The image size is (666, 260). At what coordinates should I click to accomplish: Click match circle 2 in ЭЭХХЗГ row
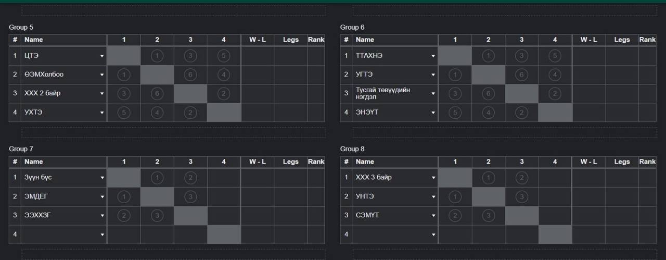click(124, 216)
